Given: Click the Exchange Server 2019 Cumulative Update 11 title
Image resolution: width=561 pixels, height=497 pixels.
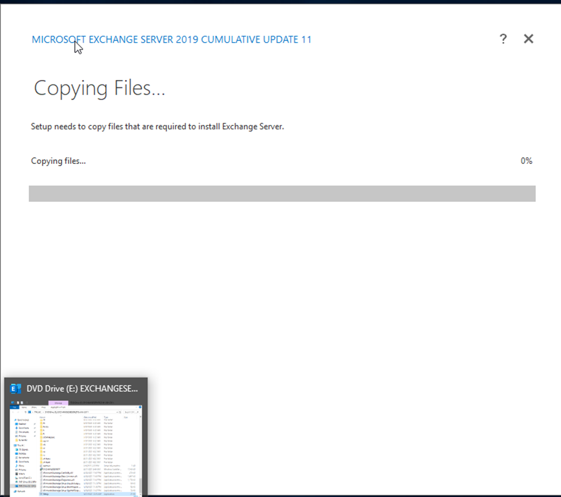Looking at the screenshot, I should click(x=171, y=40).
